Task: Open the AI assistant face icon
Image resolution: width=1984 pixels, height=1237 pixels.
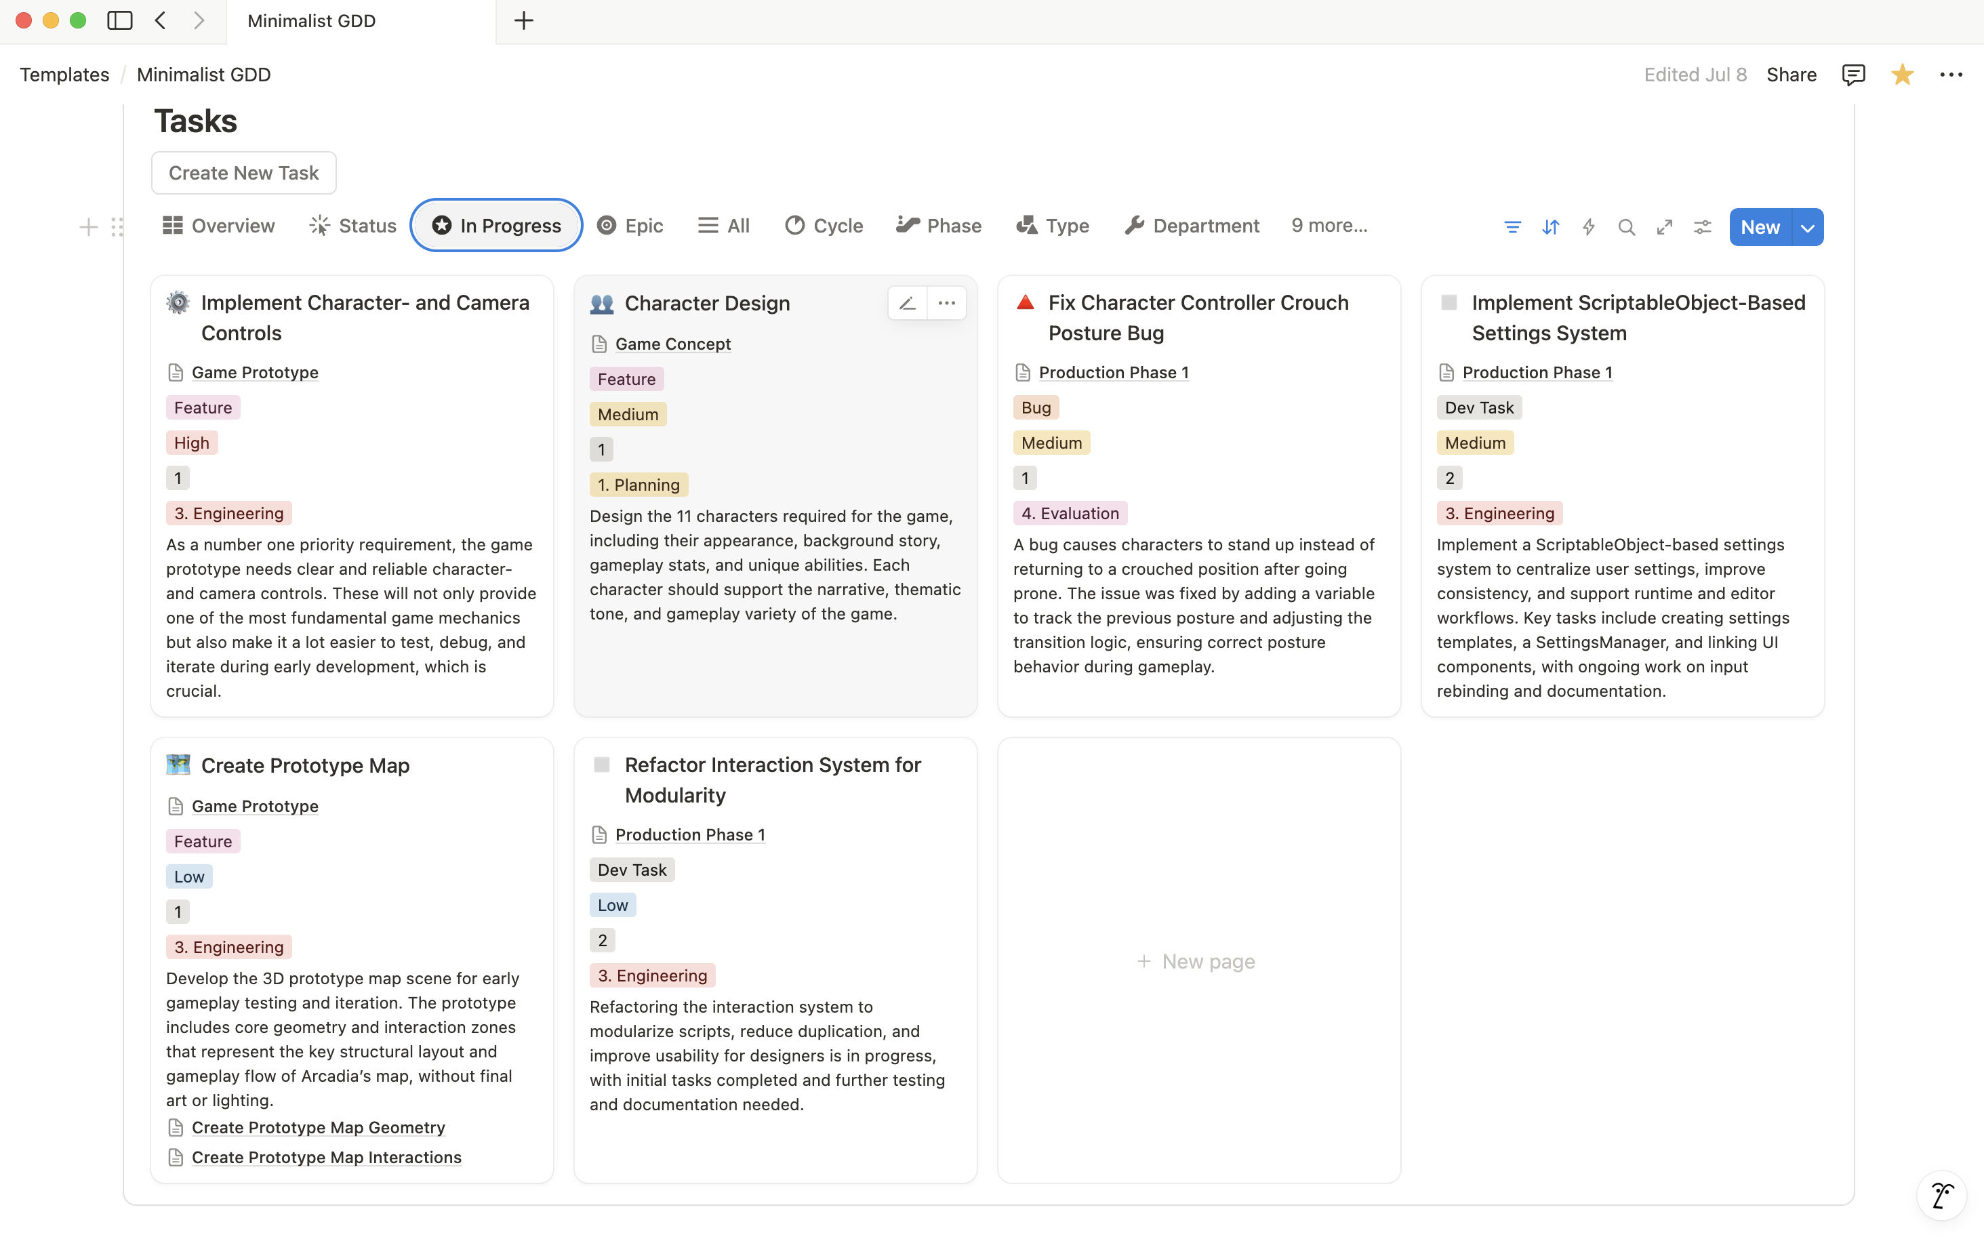Action: 1941,1195
